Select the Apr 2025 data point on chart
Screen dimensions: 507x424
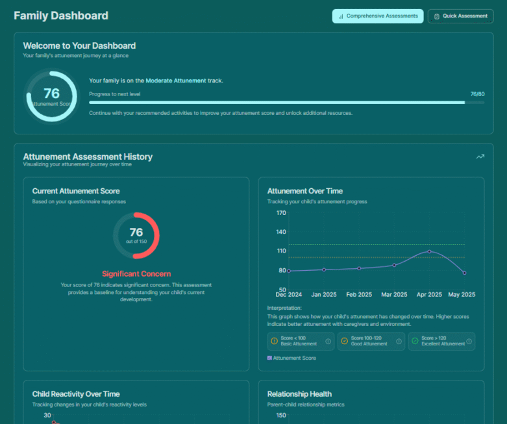tap(429, 251)
